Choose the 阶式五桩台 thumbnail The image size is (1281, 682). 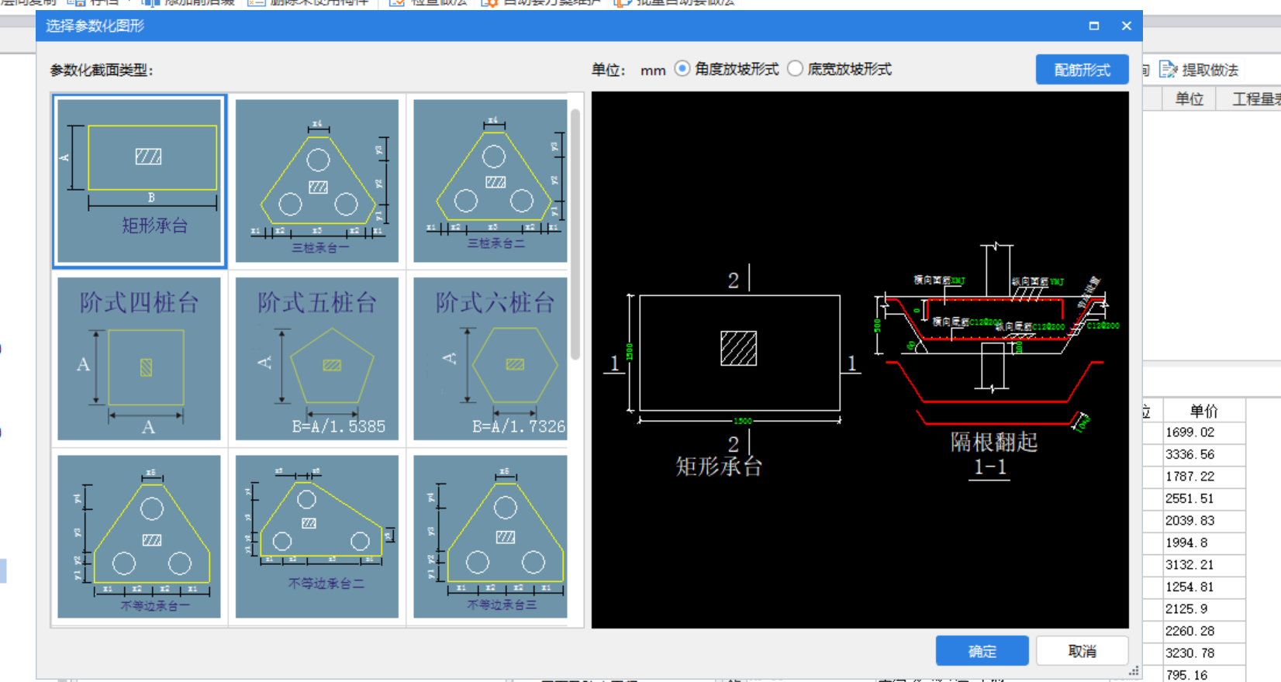(x=317, y=359)
